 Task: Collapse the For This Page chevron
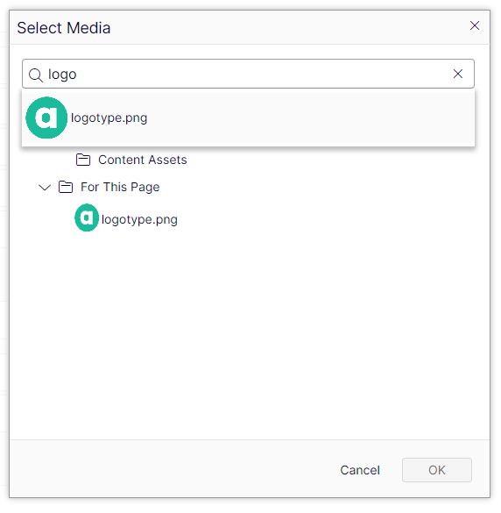45,187
